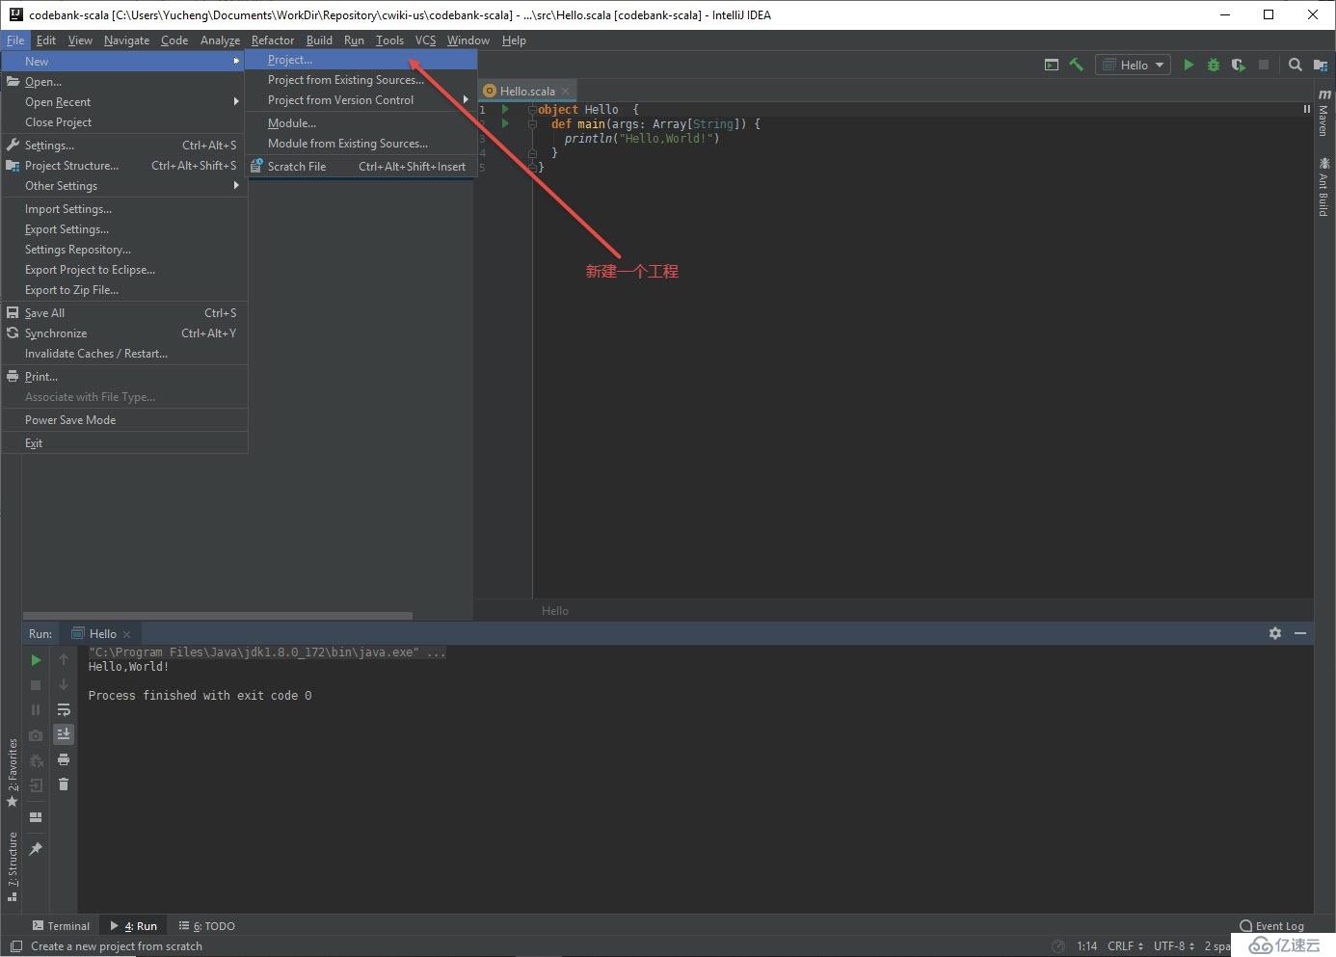Screen dimensions: 1336x957
Task: Click the toolbar Stop square icon
Action: (x=1264, y=65)
